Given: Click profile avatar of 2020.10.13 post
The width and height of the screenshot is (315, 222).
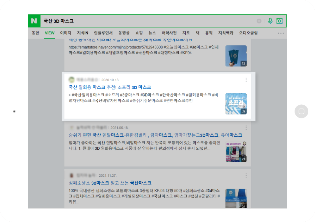Looking at the screenshot, I should point(72,80).
